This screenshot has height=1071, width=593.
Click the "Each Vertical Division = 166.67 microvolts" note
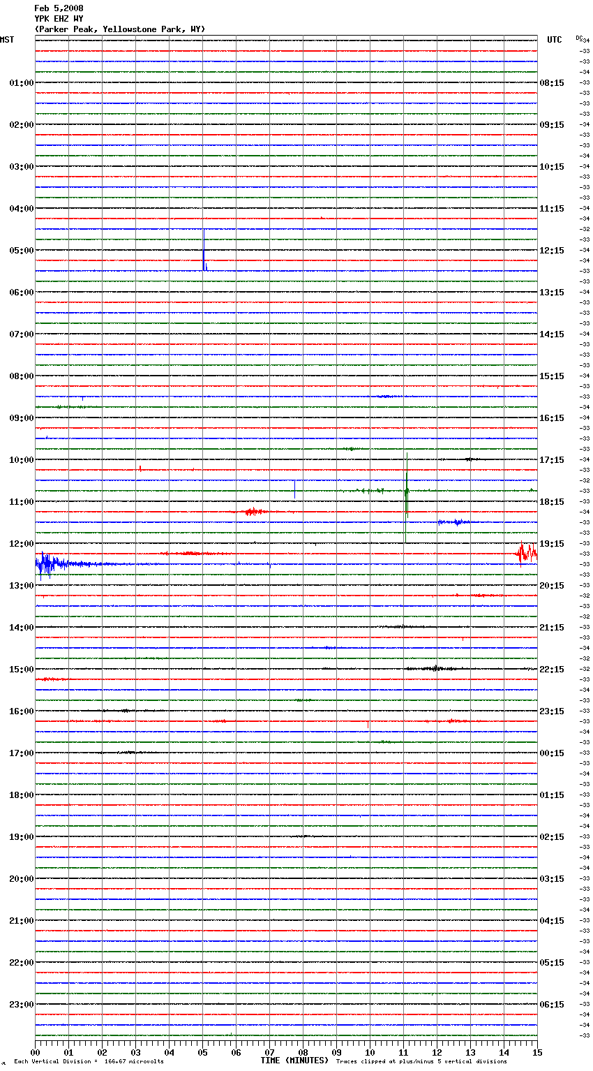(x=89, y=1062)
